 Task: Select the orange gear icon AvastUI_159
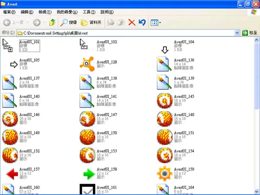165,173
